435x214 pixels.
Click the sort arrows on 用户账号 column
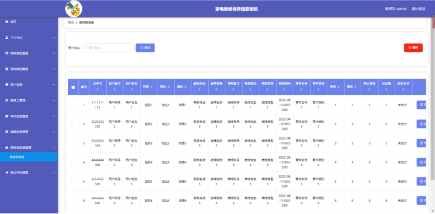coord(114,89)
